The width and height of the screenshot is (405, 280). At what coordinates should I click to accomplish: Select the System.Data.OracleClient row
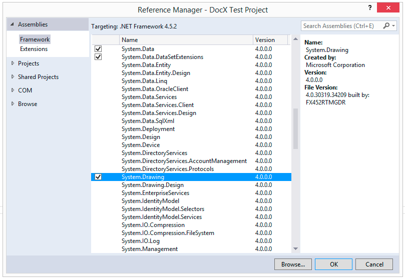click(x=191, y=89)
